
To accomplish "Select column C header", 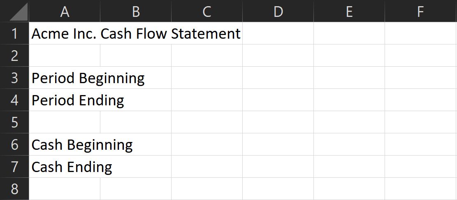I will pyautogui.click(x=207, y=12).
